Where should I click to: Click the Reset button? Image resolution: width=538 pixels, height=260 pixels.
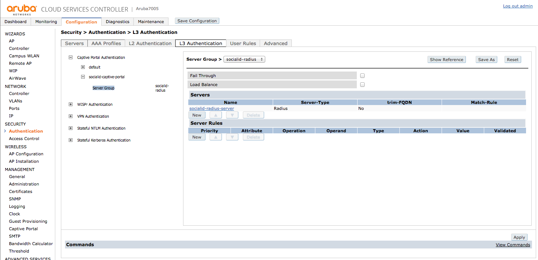[x=513, y=60]
